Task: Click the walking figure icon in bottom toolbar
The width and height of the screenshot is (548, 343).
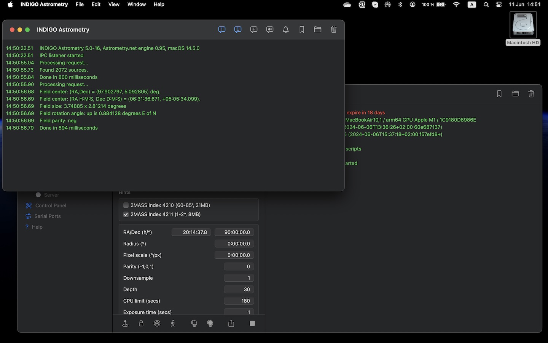Action: [173, 324]
